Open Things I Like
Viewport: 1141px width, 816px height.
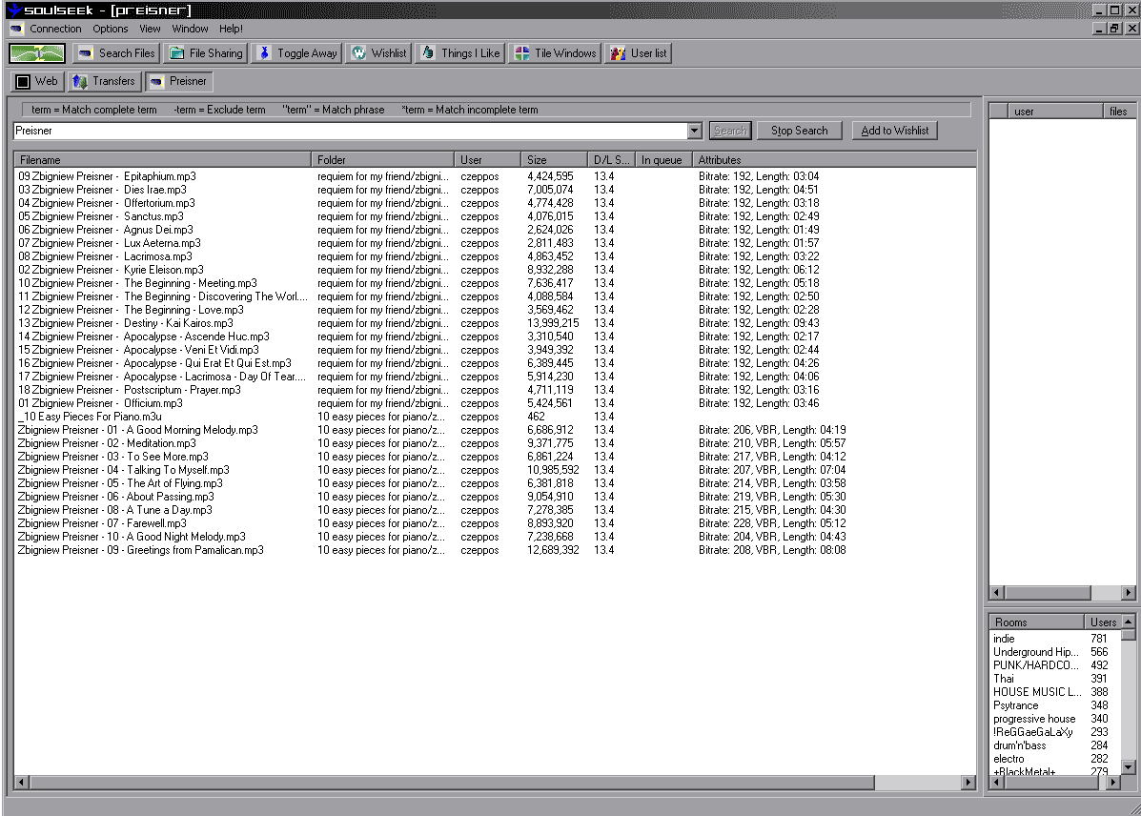click(459, 53)
